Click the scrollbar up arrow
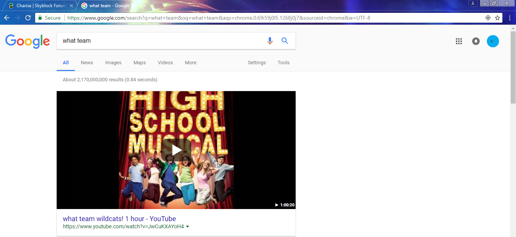The image size is (516, 237). [x=513, y=28]
